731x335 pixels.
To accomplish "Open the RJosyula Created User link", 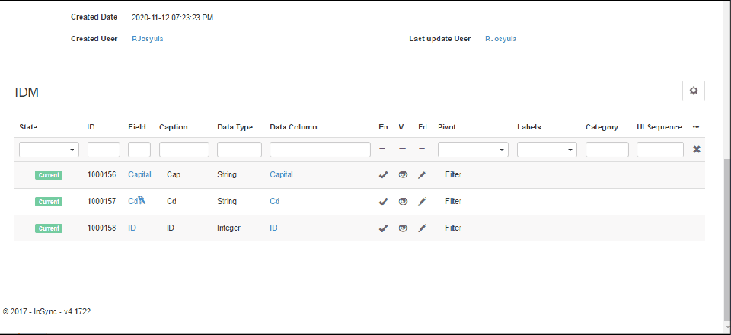I will click(x=147, y=39).
